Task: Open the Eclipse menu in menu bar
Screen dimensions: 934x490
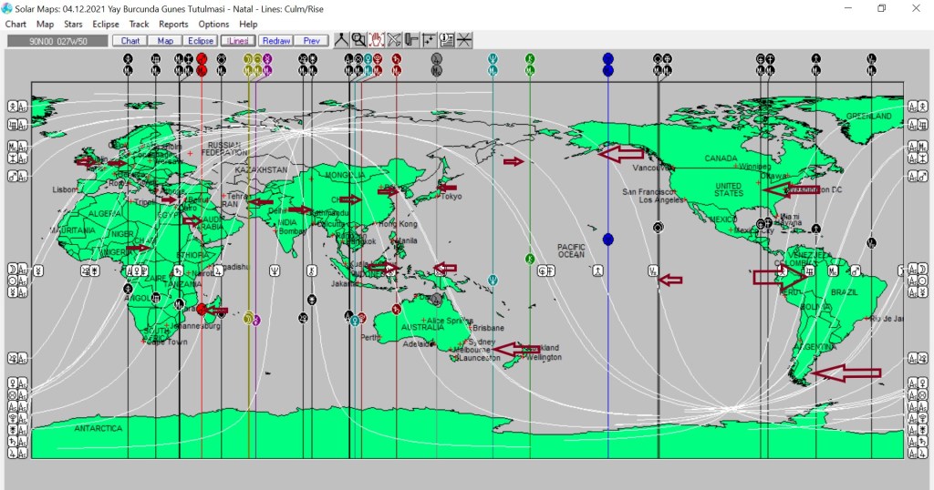Action: click(x=106, y=24)
